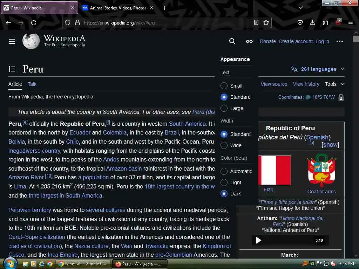The image size is (359, 269).
Task: Open the tracking protection shield icon
Action: click(68, 23)
